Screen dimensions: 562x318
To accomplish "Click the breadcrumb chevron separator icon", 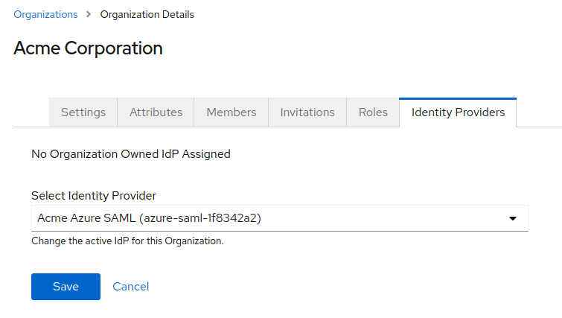I will pyautogui.click(x=89, y=14).
